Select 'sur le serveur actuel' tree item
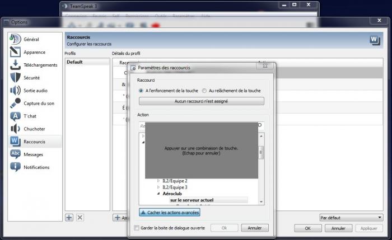The height and width of the screenshot is (240, 392). click(x=192, y=200)
